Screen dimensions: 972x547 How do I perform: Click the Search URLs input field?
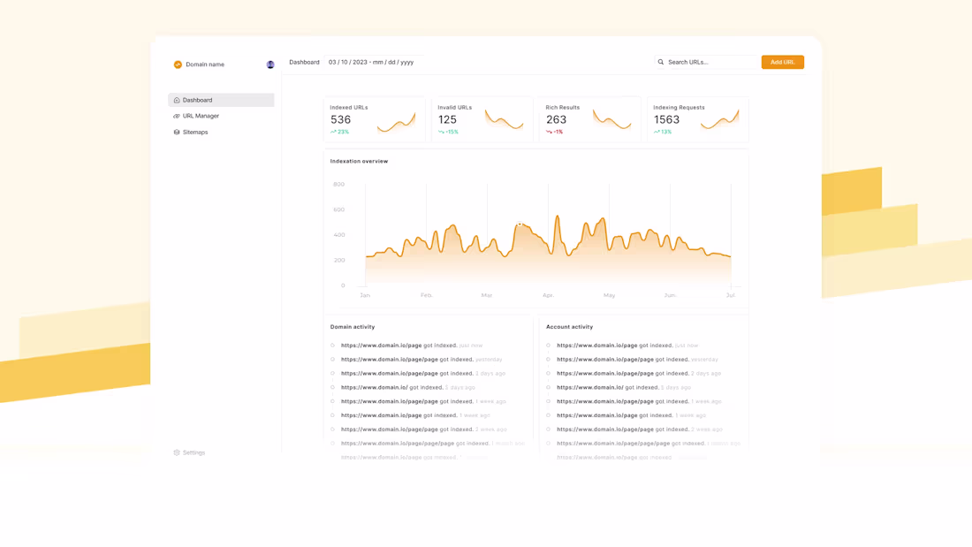click(x=702, y=62)
